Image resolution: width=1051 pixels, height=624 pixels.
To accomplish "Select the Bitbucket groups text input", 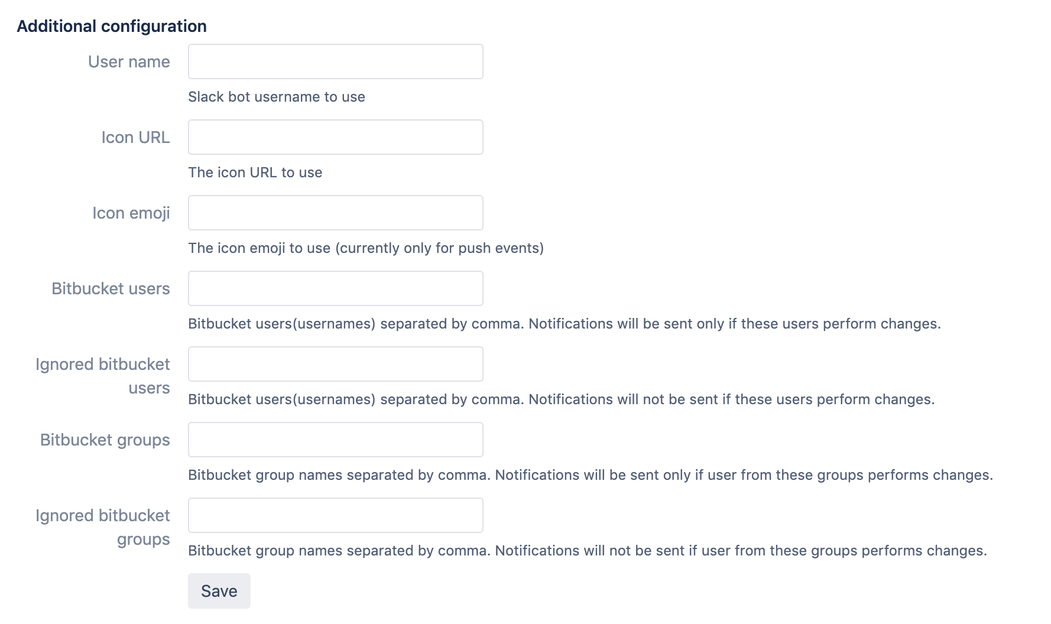I will (x=335, y=440).
